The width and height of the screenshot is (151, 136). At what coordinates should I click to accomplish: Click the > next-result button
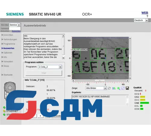40,116
